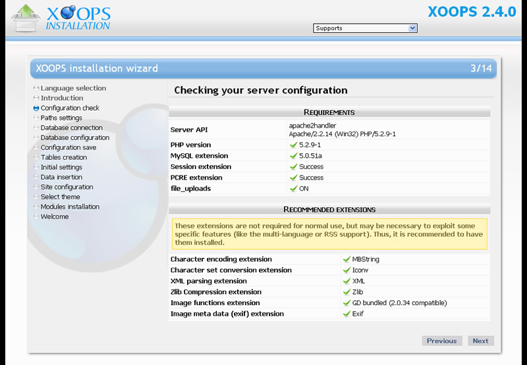Click green checkmark for file_uploads

[293, 188]
